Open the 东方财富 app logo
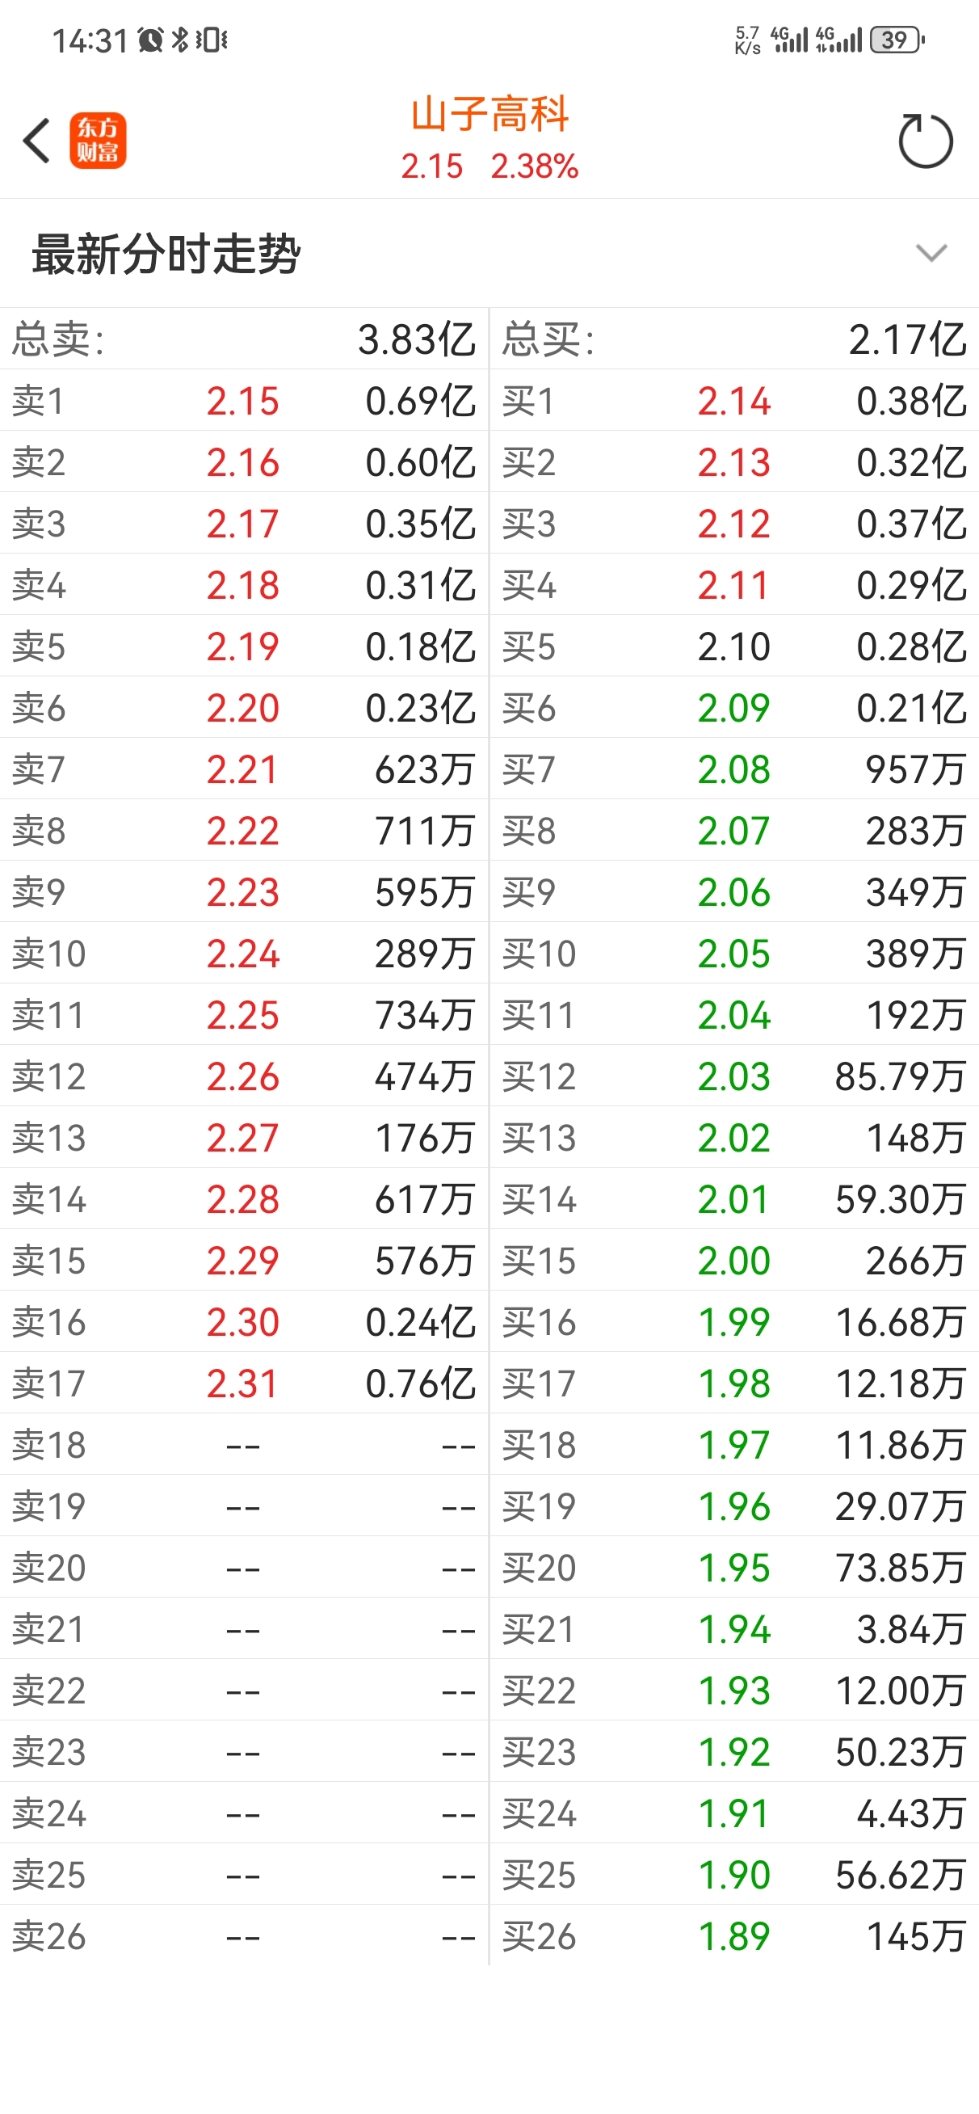Image resolution: width=979 pixels, height=2114 pixels. tap(98, 141)
